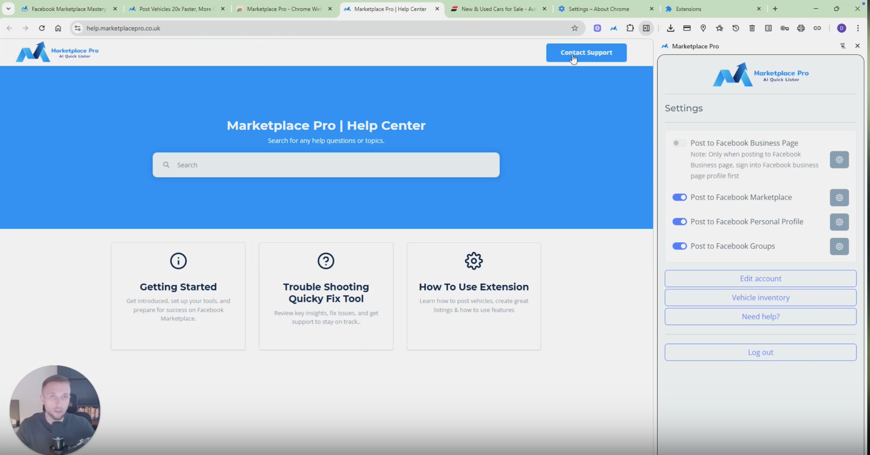Log out of Marketplace Pro
Image resolution: width=870 pixels, height=455 pixels.
coord(760,352)
